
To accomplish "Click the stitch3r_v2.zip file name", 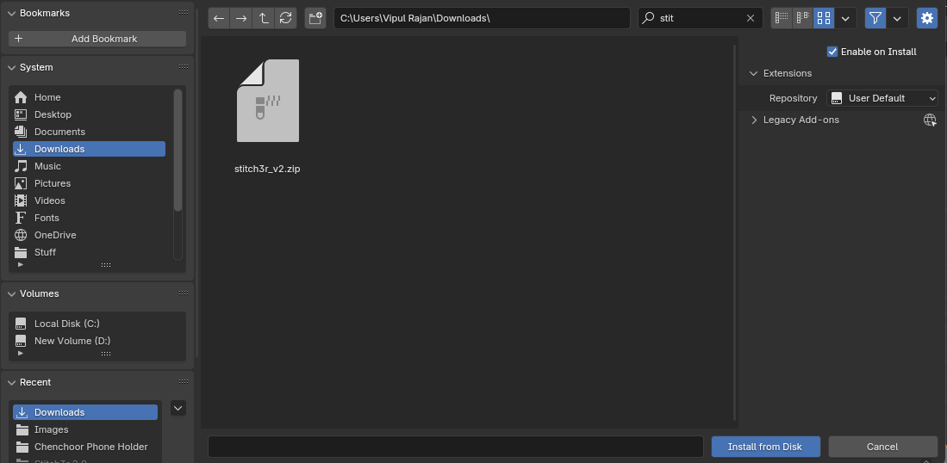I will (267, 169).
